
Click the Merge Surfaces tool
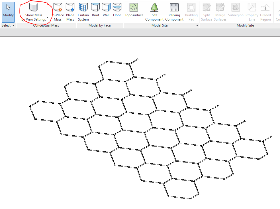[x=220, y=12]
